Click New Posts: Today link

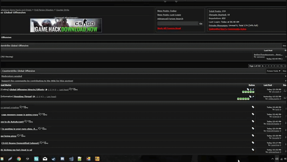(x=167, y=11)
